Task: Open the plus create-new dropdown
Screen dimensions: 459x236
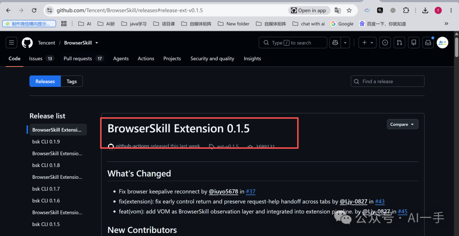Action: [x=368, y=43]
